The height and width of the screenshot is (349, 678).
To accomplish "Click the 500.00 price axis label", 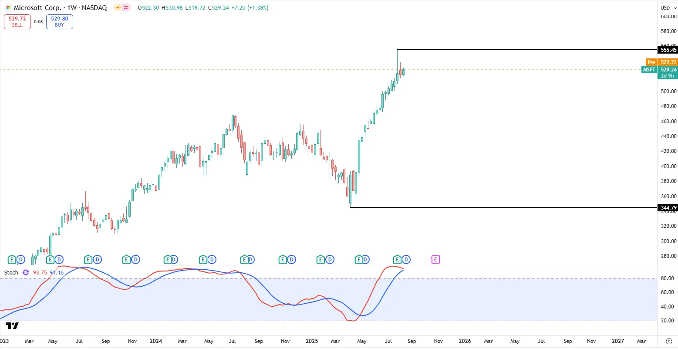I will [x=668, y=91].
